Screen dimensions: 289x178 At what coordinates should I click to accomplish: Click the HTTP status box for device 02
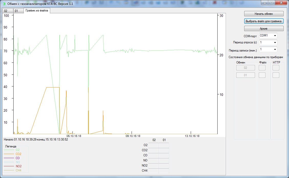pos(276,68)
